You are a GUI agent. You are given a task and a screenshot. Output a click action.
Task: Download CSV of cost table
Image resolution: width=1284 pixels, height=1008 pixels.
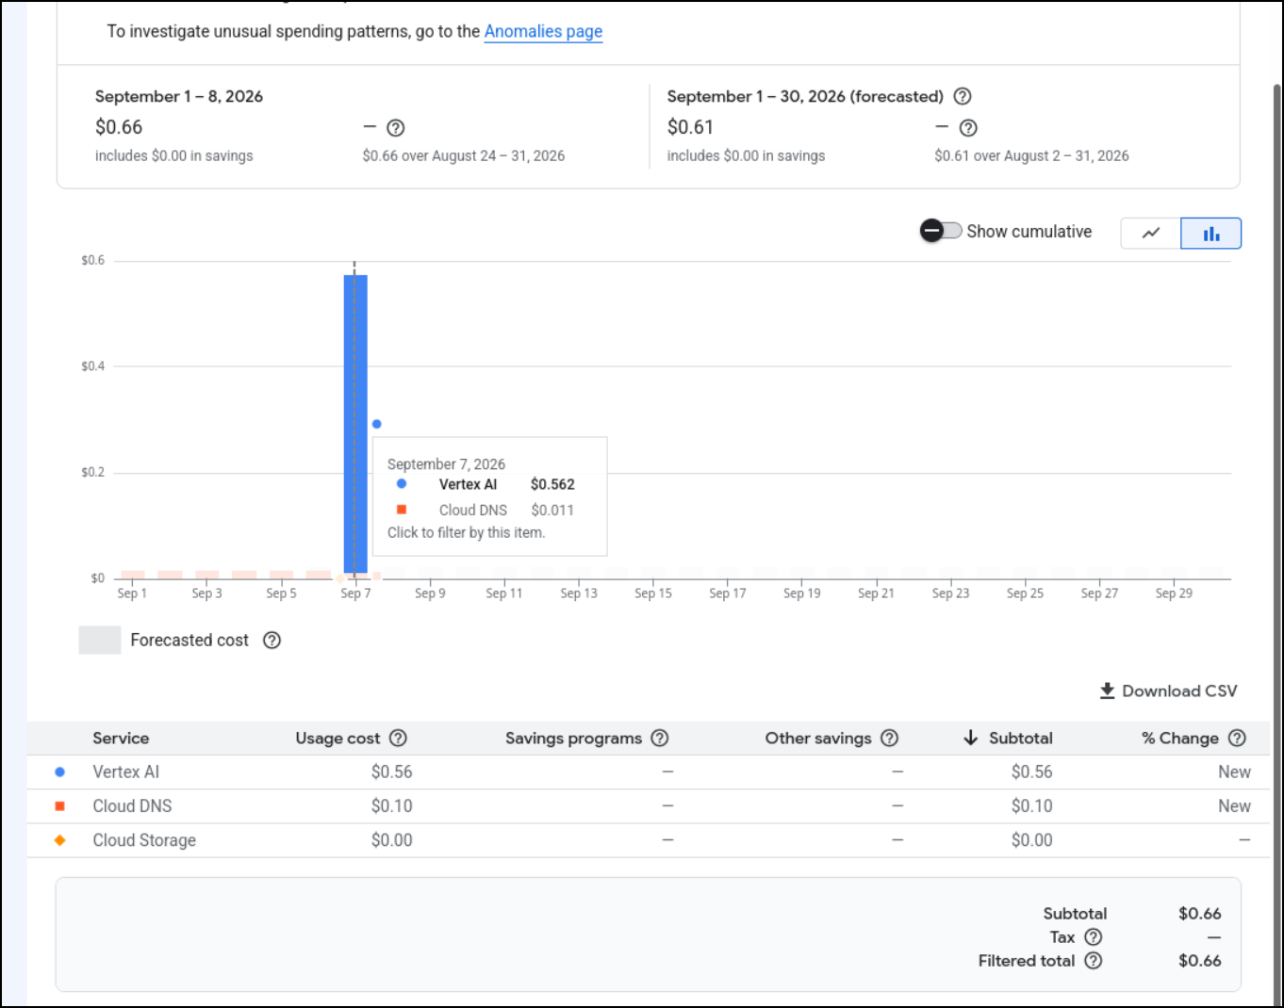[x=1168, y=691]
